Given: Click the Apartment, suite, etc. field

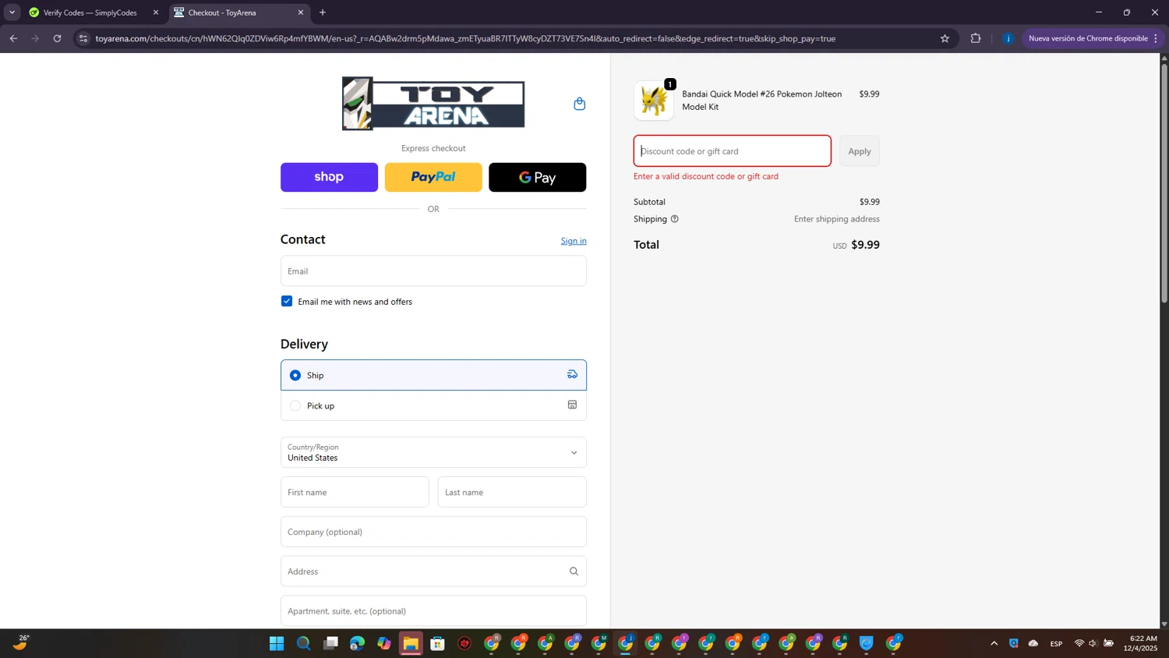Looking at the screenshot, I should point(433,611).
